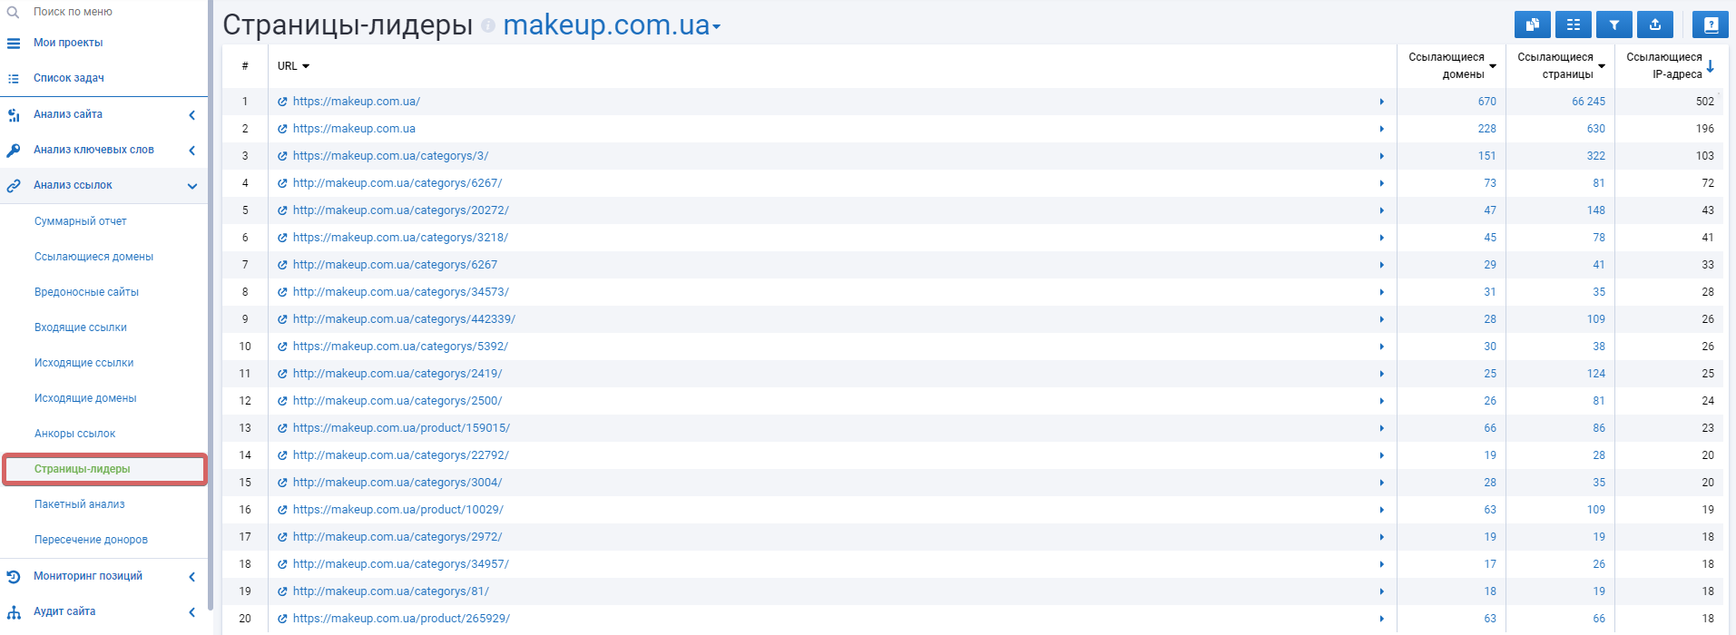1736x635 pixels.
Task: Open link makeup.com.ua/product/159015/
Action: [x=401, y=428]
